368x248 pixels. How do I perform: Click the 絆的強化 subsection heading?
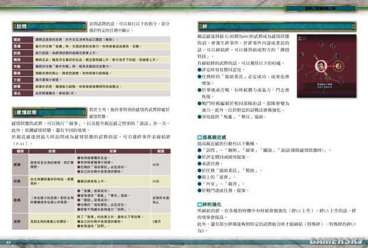pyautogui.click(x=212, y=205)
